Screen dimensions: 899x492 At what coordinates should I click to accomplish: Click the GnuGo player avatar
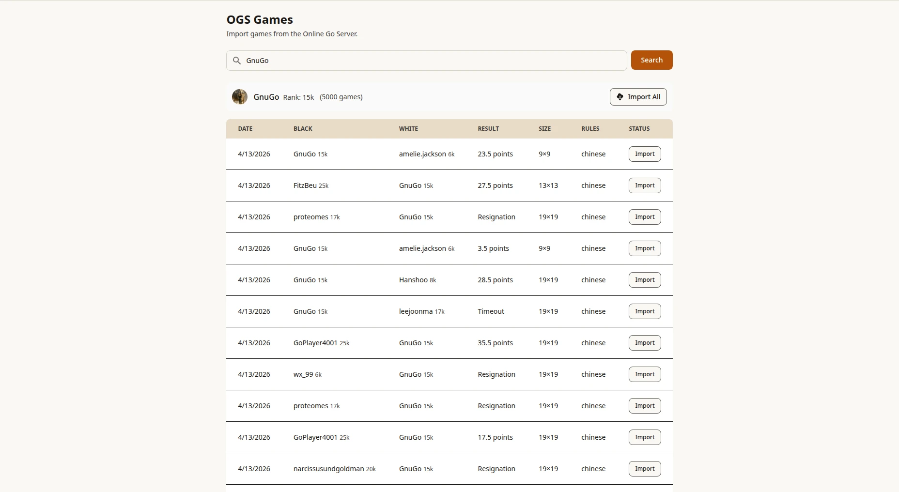(240, 97)
